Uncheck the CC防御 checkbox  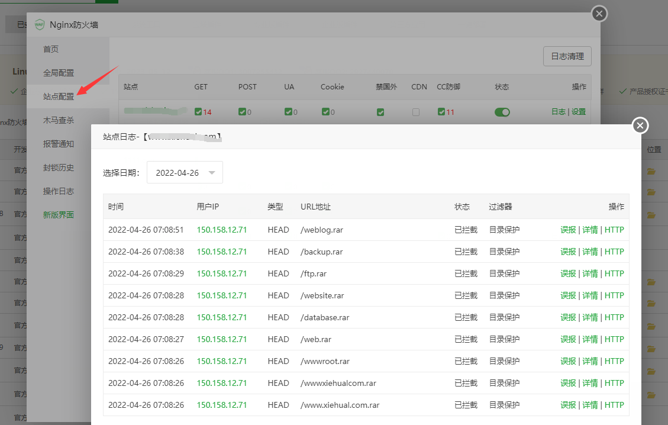click(x=441, y=112)
